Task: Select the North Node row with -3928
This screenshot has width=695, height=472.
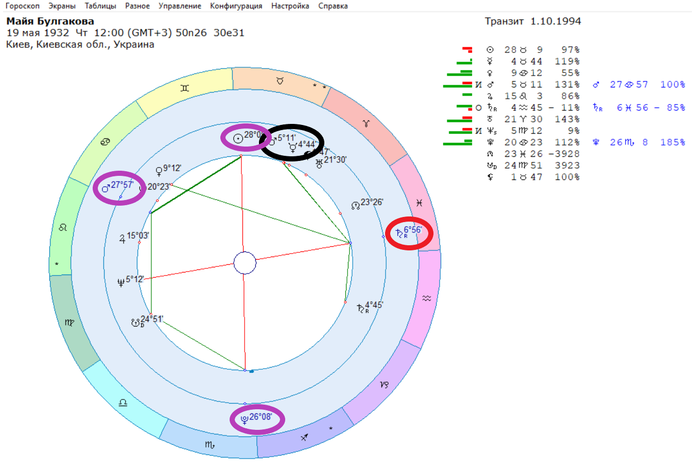Action: pos(533,154)
